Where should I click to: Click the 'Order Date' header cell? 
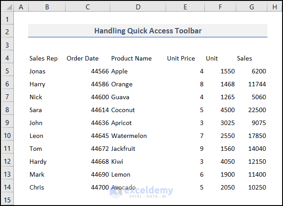(83, 58)
